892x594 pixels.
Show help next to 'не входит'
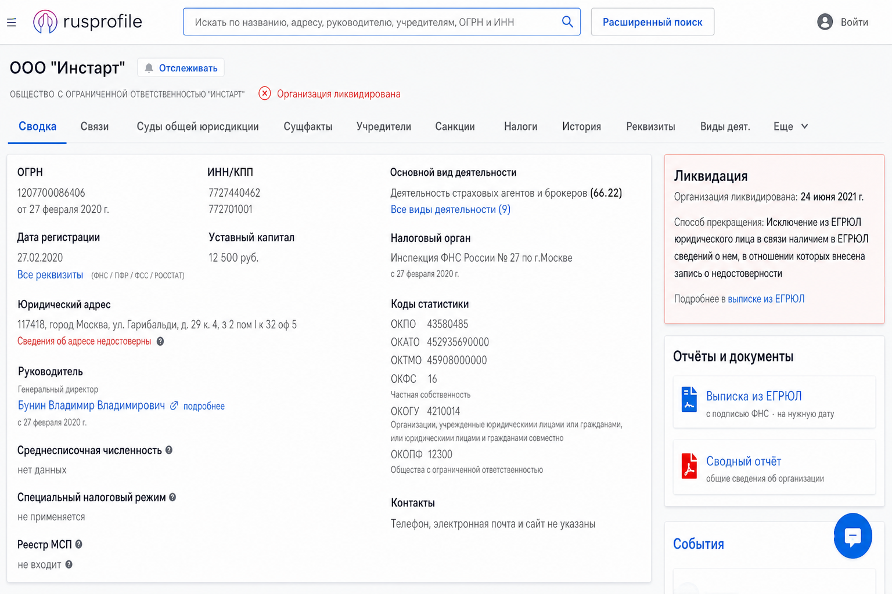click(x=69, y=564)
